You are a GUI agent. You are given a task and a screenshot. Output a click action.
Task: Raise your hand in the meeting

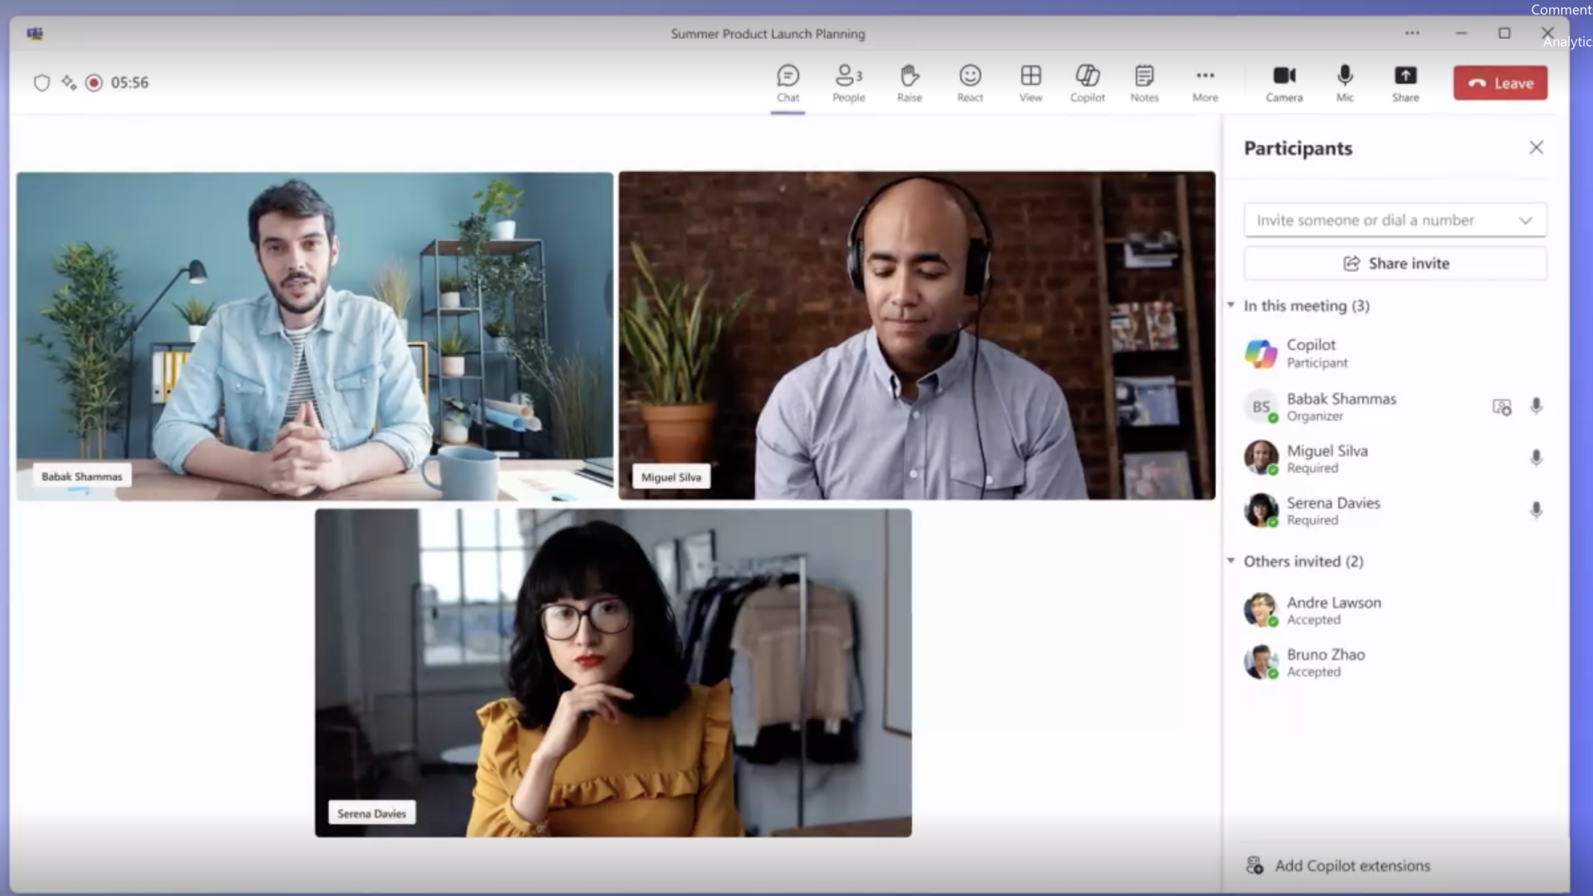(909, 82)
